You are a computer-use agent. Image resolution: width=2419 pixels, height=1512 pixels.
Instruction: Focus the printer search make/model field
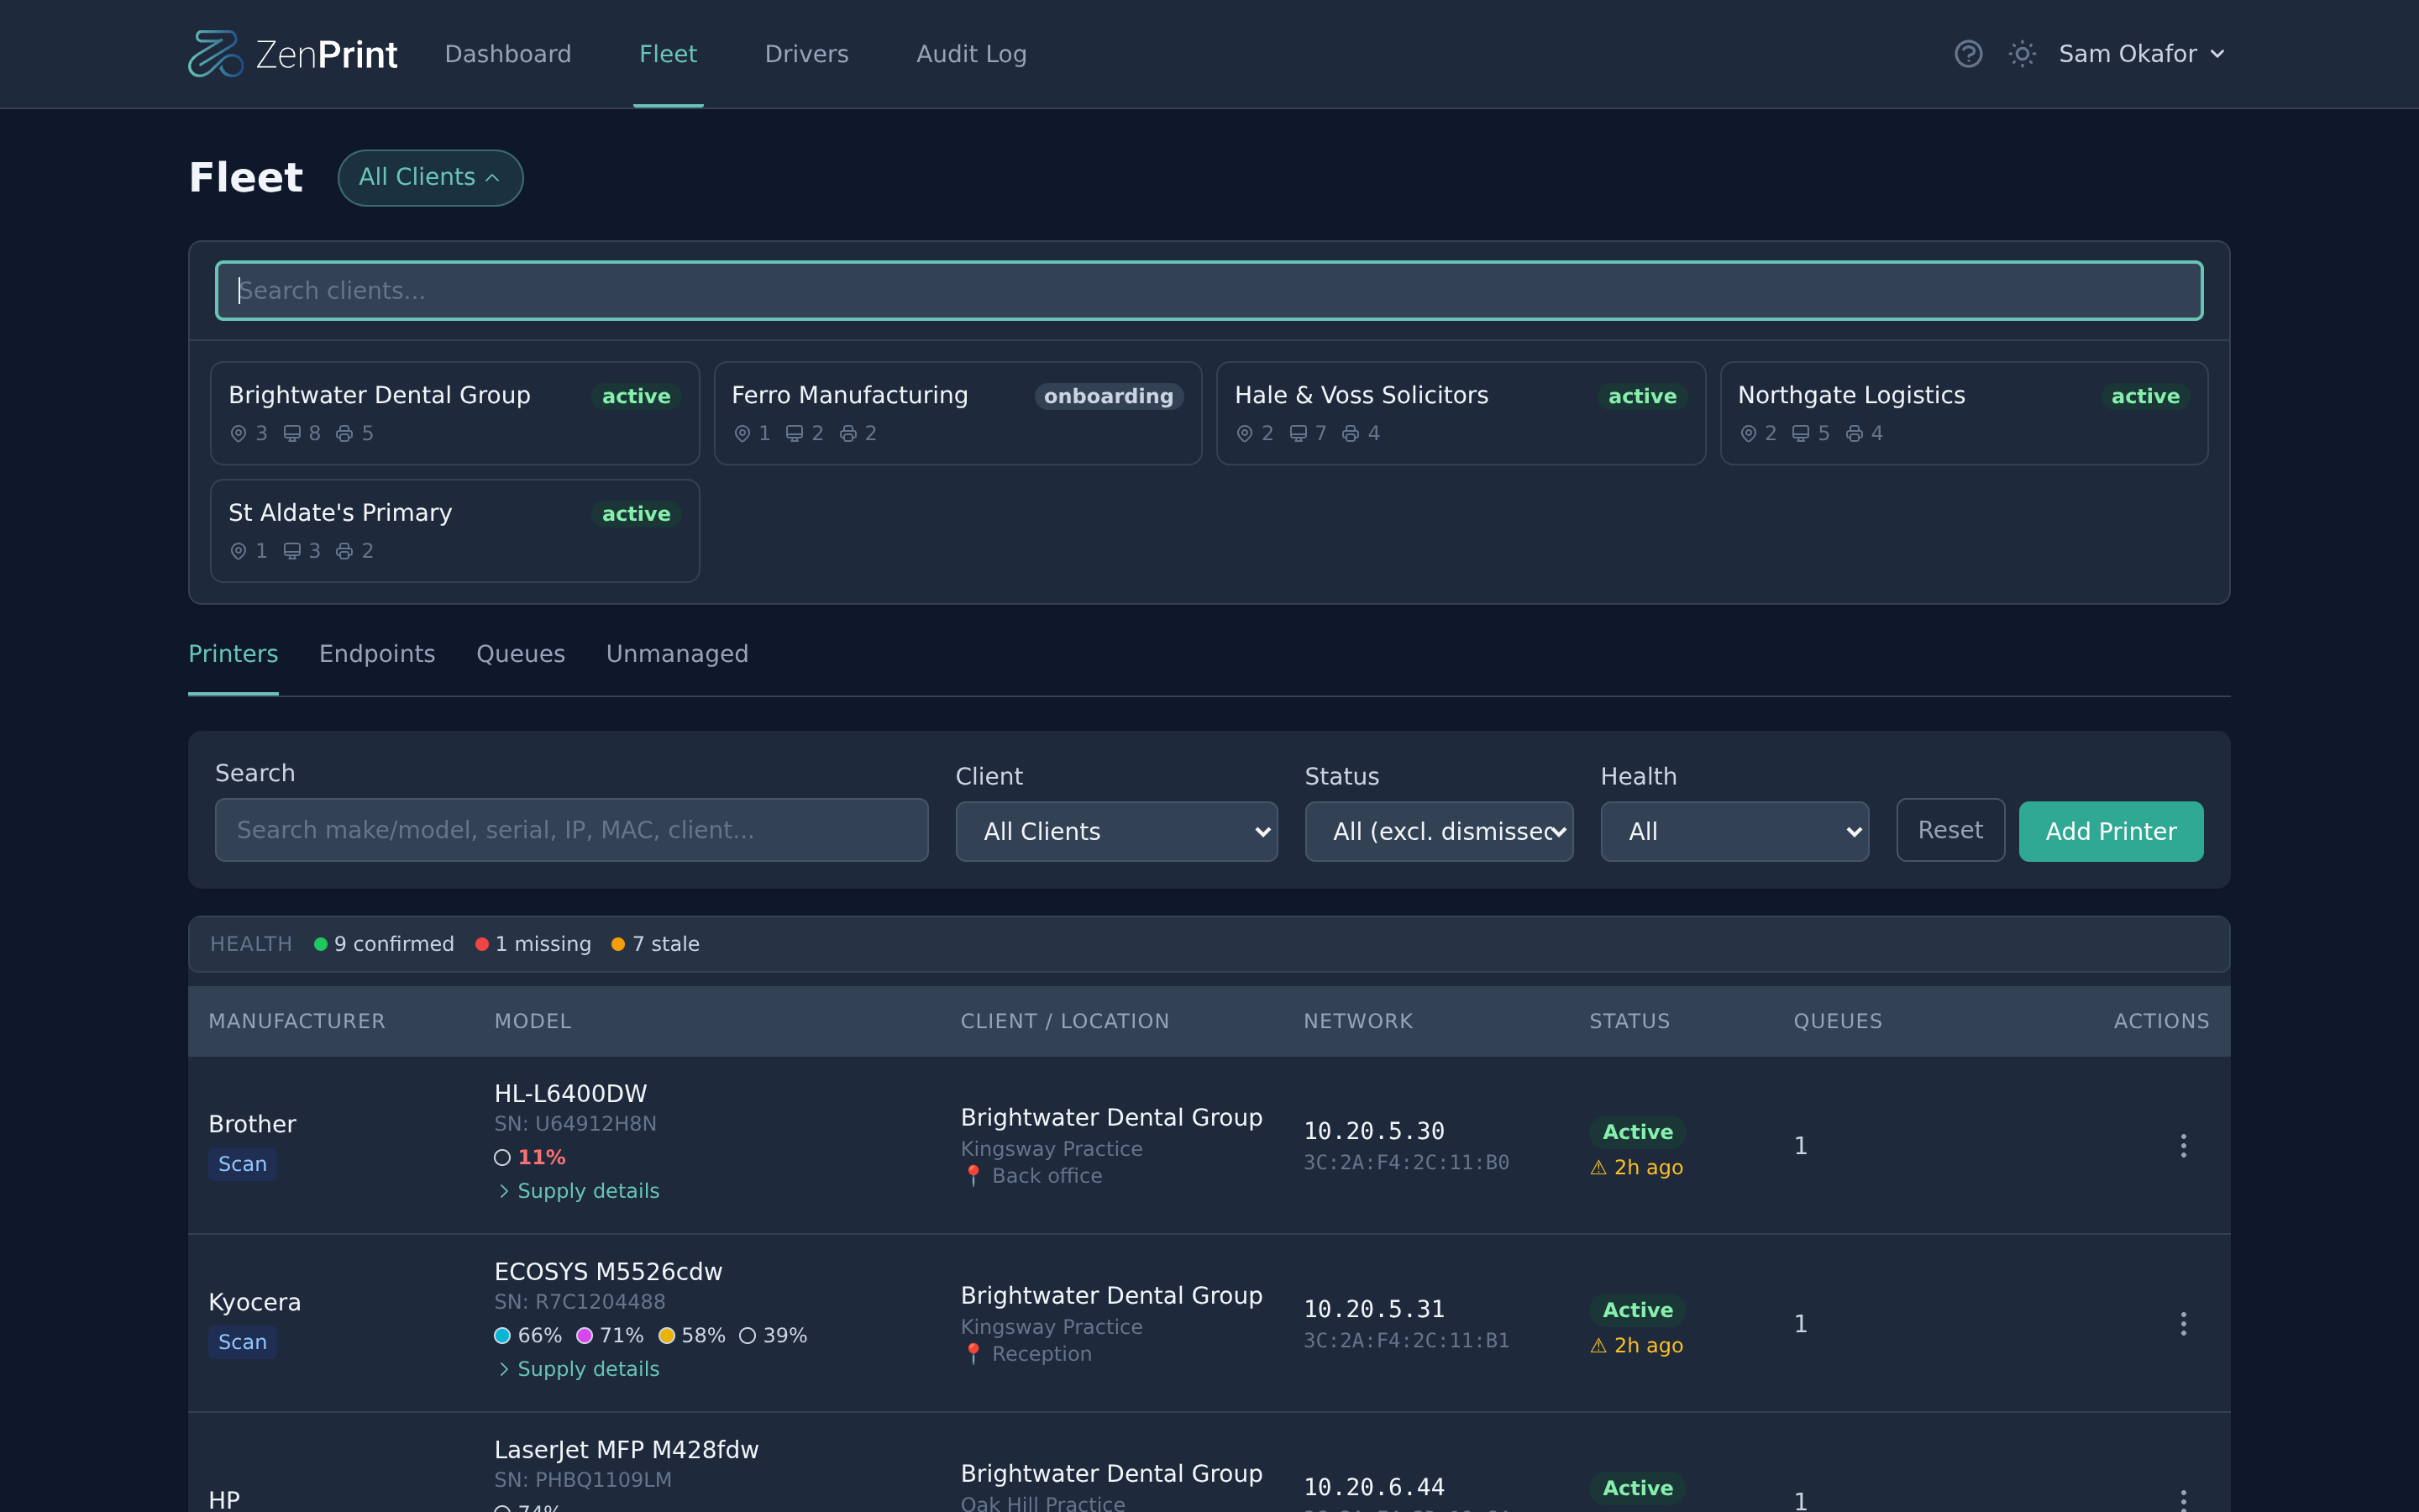click(572, 830)
